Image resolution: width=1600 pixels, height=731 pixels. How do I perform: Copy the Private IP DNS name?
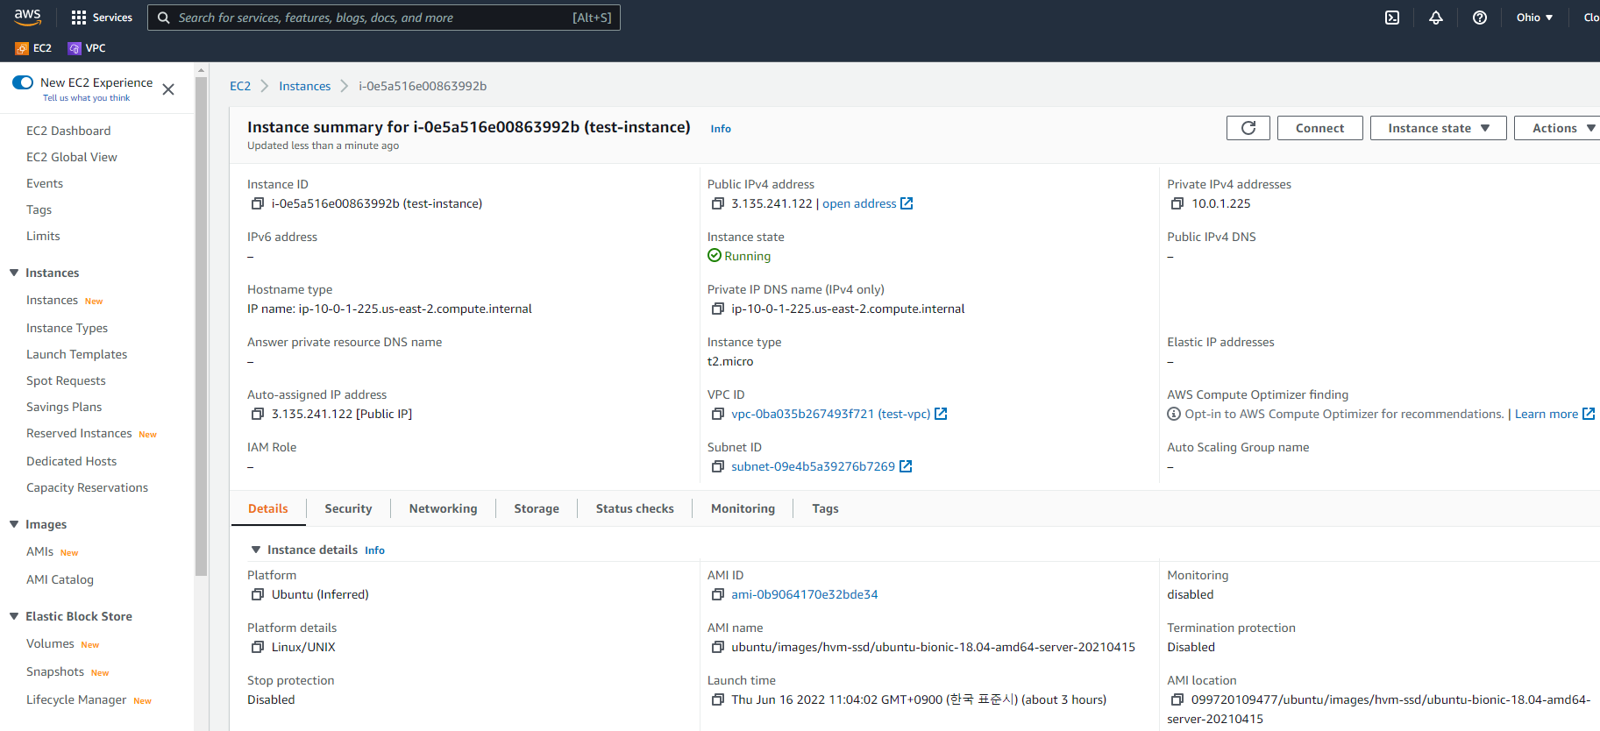pos(718,309)
